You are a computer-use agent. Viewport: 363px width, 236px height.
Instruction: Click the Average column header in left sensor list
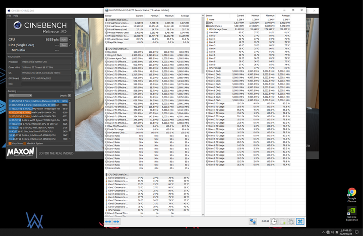(x=185, y=16)
